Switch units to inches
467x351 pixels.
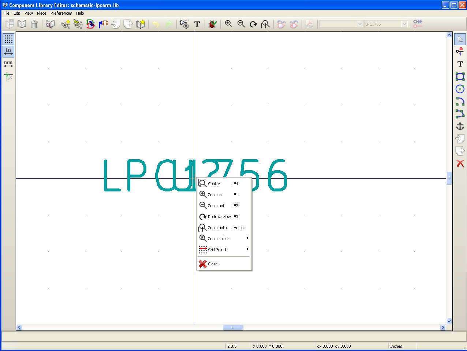coord(8,52)
